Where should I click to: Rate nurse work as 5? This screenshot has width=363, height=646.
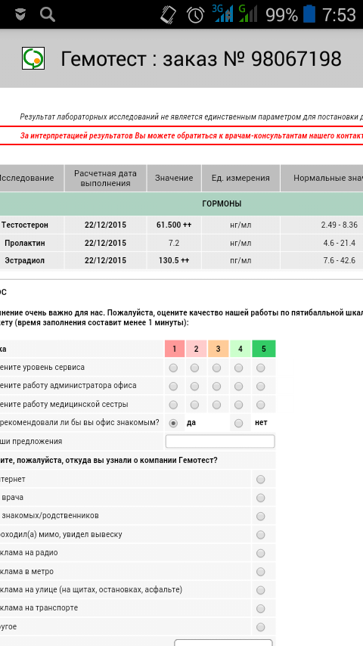coord(260,405)
